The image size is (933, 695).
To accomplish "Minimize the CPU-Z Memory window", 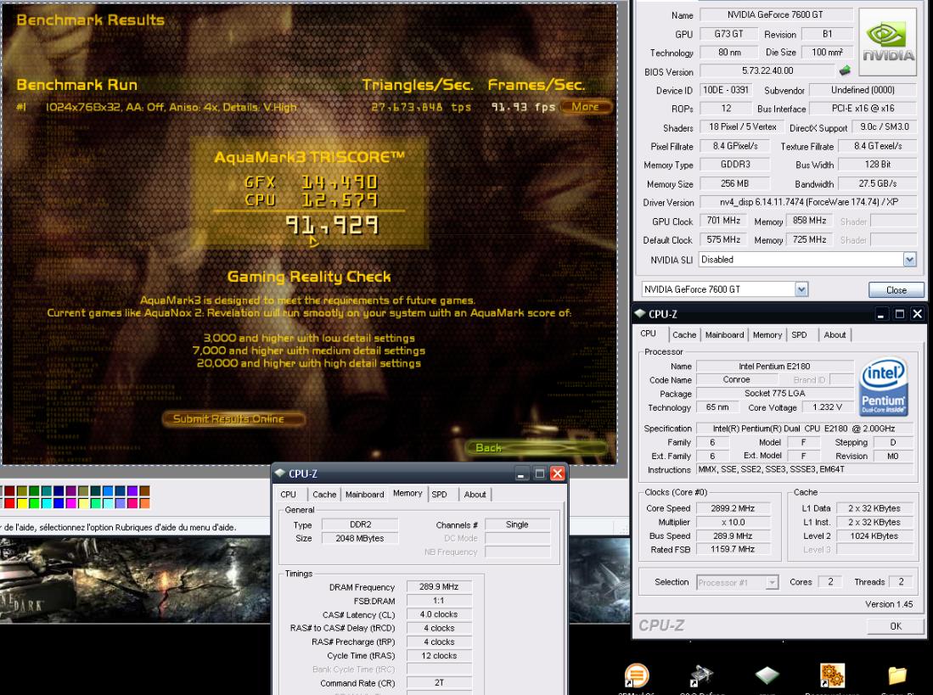I will (522, 474).
